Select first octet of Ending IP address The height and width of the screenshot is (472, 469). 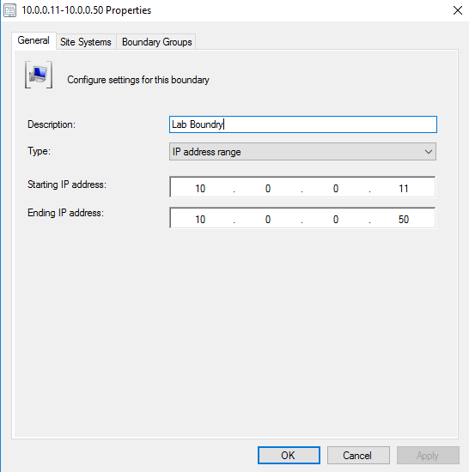(x=200, y=219)
